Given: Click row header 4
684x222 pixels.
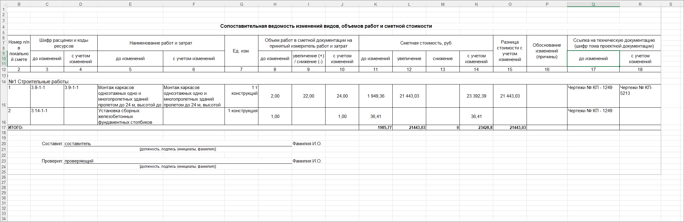Looking at the screenshot, I should [4, 27].
